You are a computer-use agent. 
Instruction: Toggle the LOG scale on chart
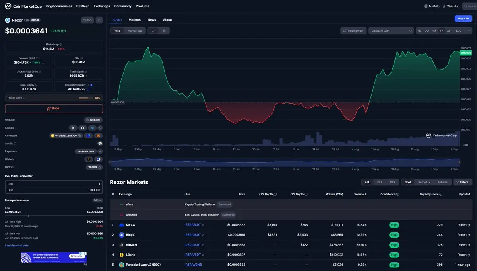coord(458,31)
